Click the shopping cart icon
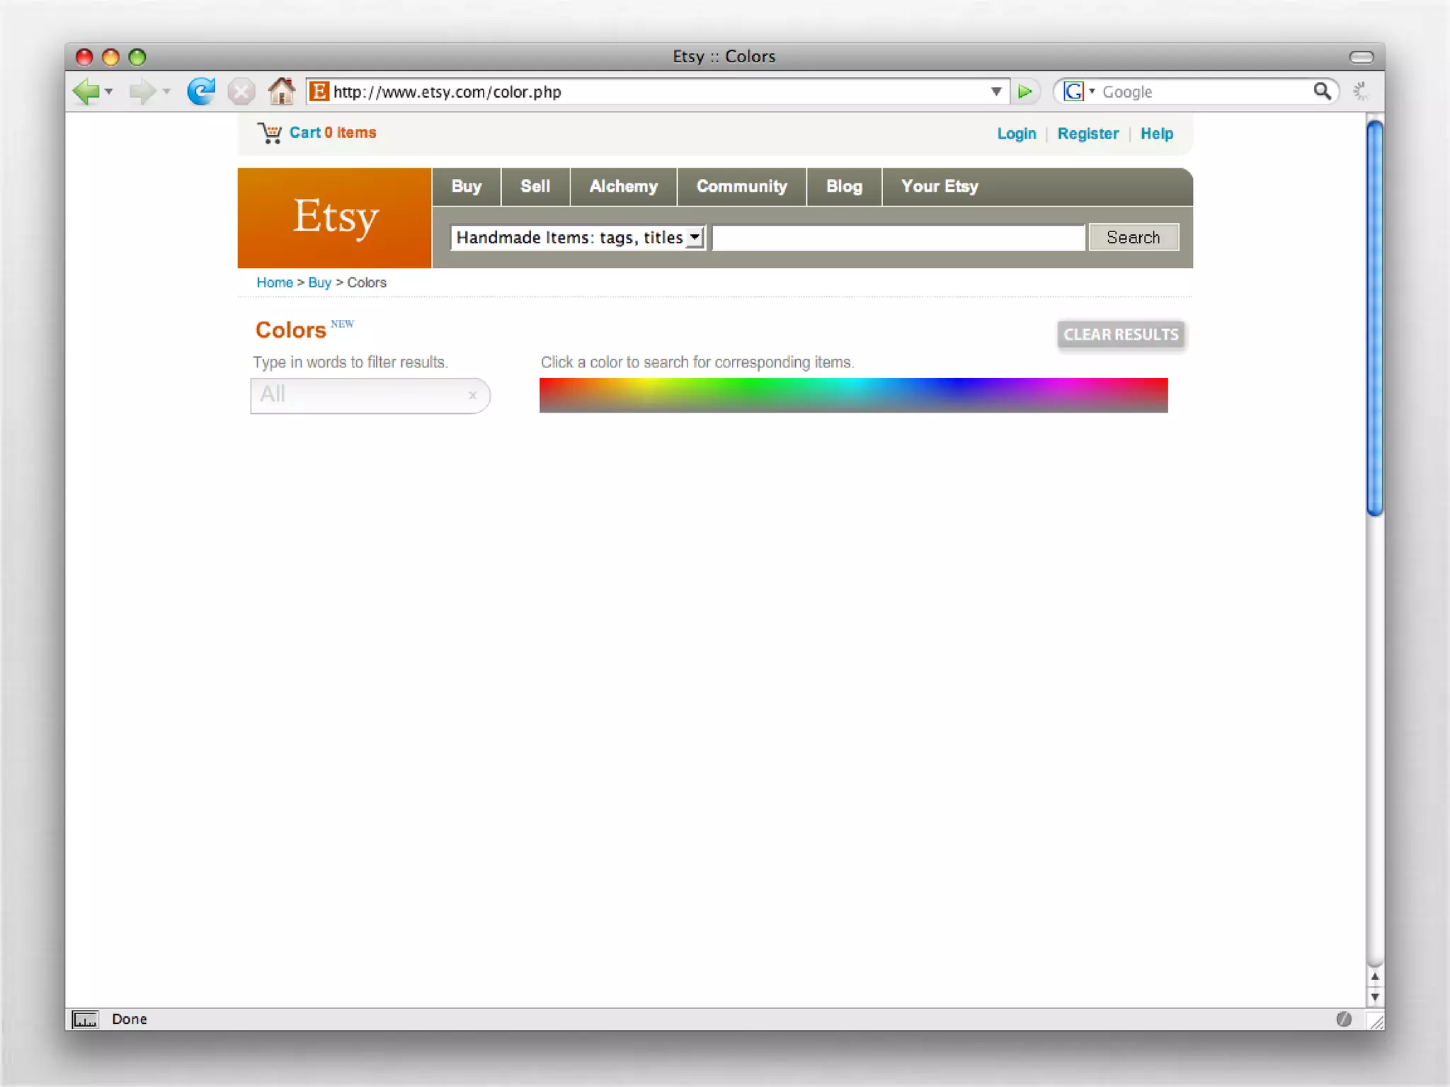The image size is (1450, 1087). point(270,133)
